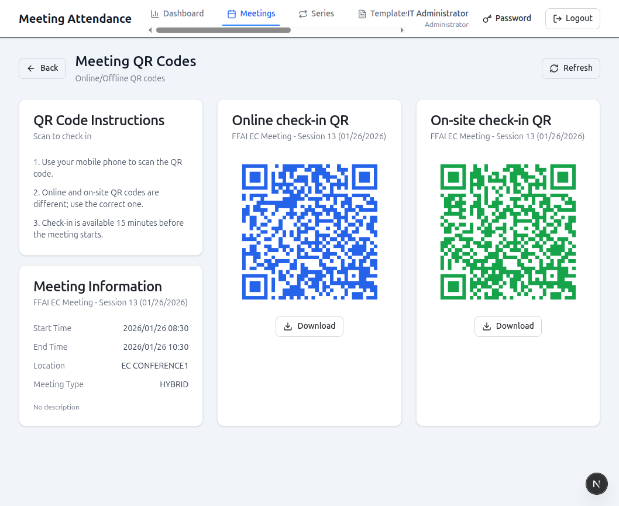The image size is (619, 506).
Task: Click the Logout arrow icon
Action: pyautogui.click(x=558, y=19)
